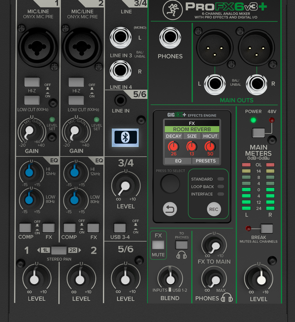295x322 pixels.
Task: Click the Main Outs R quarter-inch jack
Action: 257,84
